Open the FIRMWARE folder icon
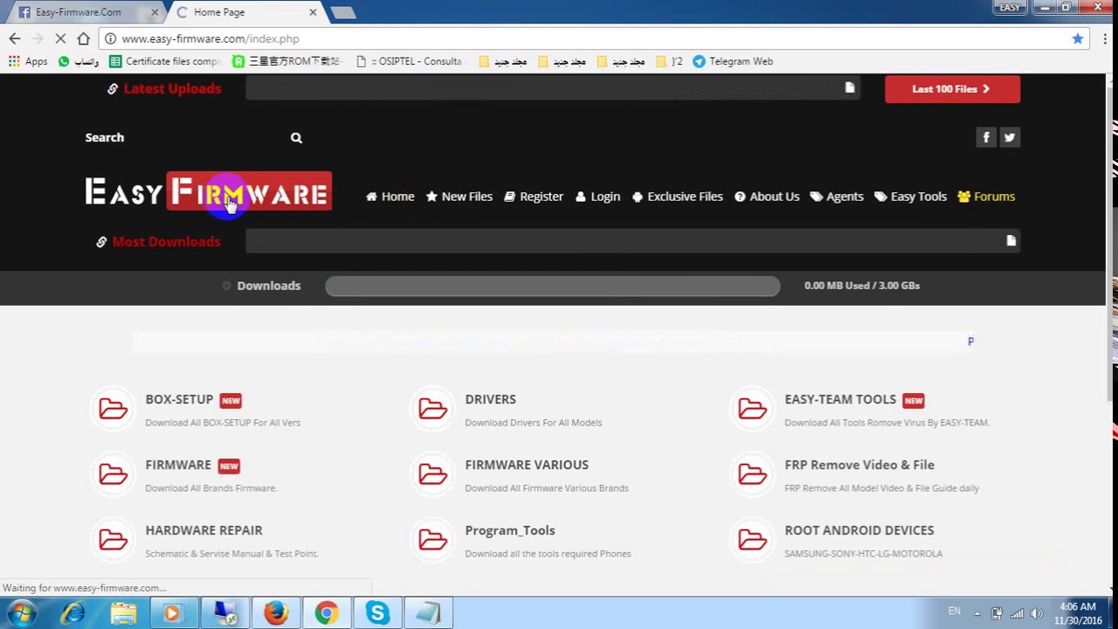 click(x=113, y=473)
